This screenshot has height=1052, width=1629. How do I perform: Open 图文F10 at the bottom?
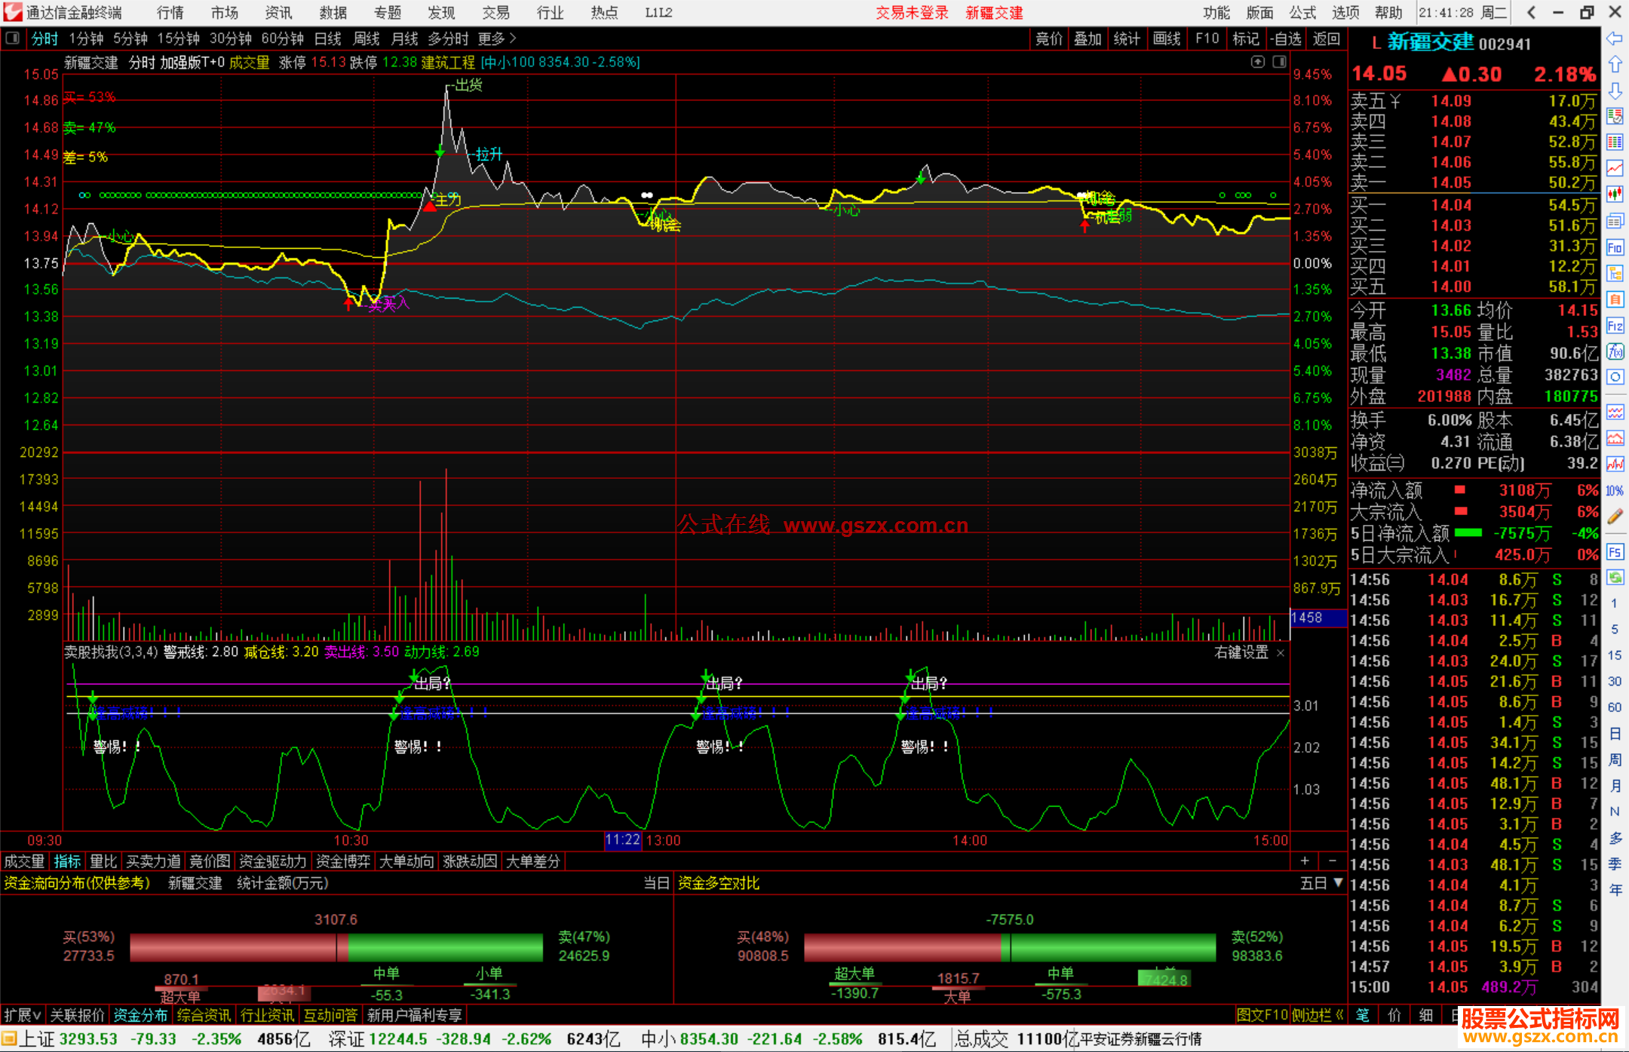point(1262,1015)
